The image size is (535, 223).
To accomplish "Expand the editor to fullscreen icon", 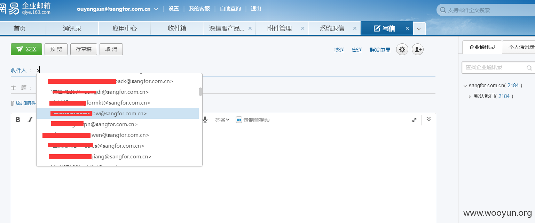I will [x=414, y=120].
